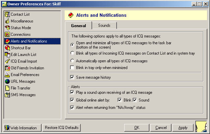
Task: Toggle Alert when returning from NA/Away
Action: [x=72, y=108]
